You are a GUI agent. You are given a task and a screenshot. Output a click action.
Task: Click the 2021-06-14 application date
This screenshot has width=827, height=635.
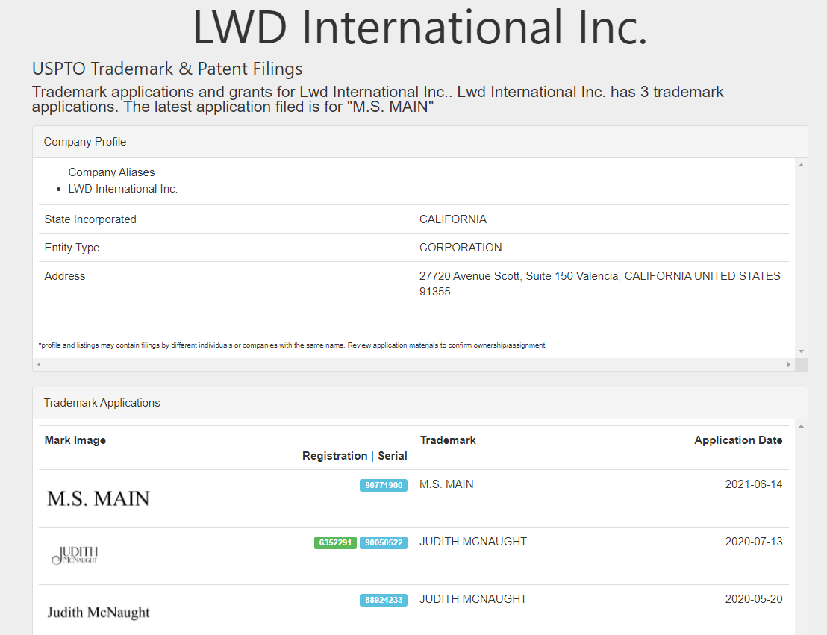point(754,484)
